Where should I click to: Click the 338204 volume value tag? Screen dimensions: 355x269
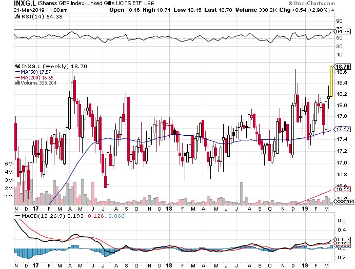345,201
